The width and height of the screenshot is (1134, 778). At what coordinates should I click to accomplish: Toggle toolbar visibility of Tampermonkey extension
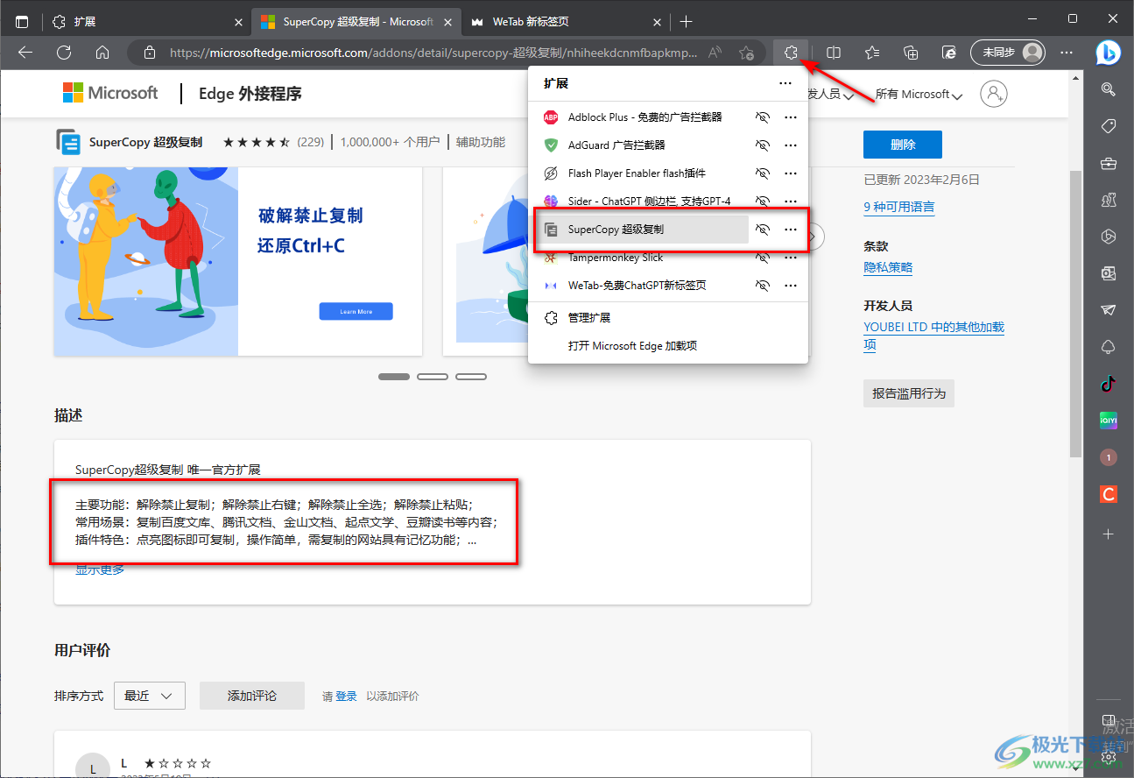pyautogui.click(x=763, y=258)
